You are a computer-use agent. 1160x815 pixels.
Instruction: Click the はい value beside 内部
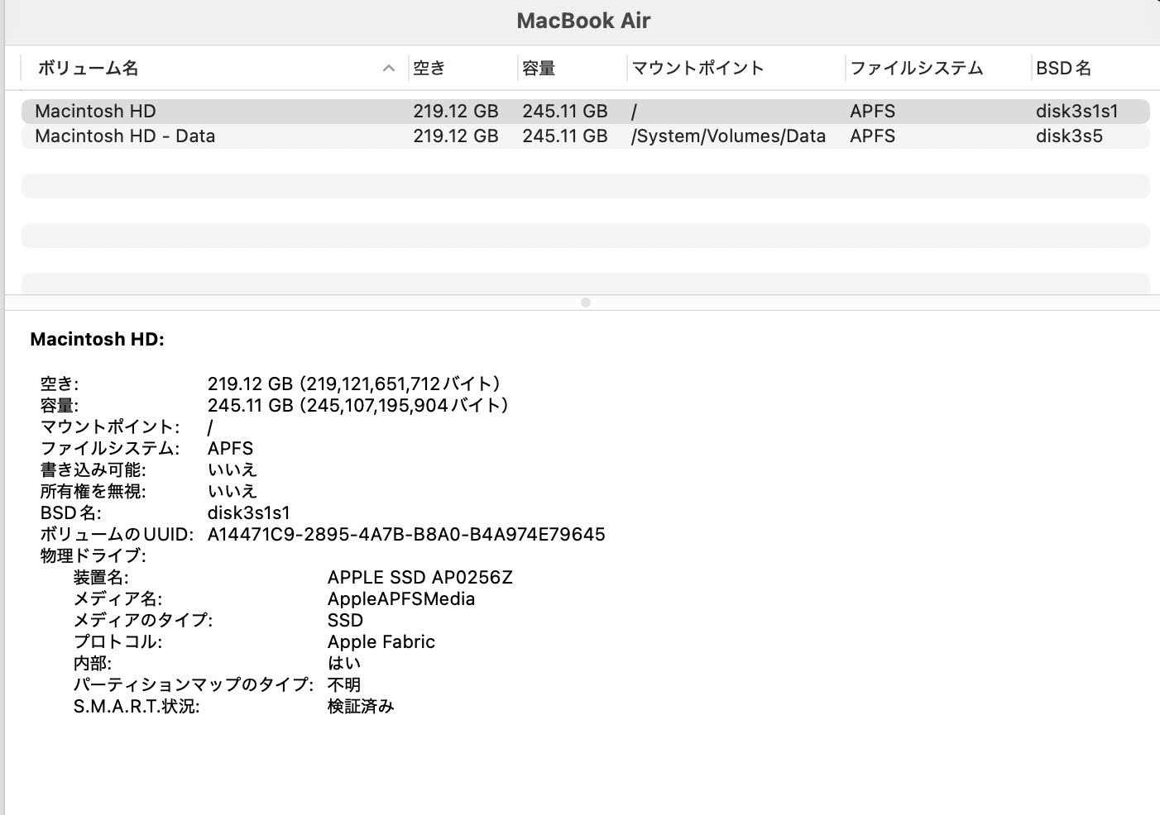(x=344, y=663)
